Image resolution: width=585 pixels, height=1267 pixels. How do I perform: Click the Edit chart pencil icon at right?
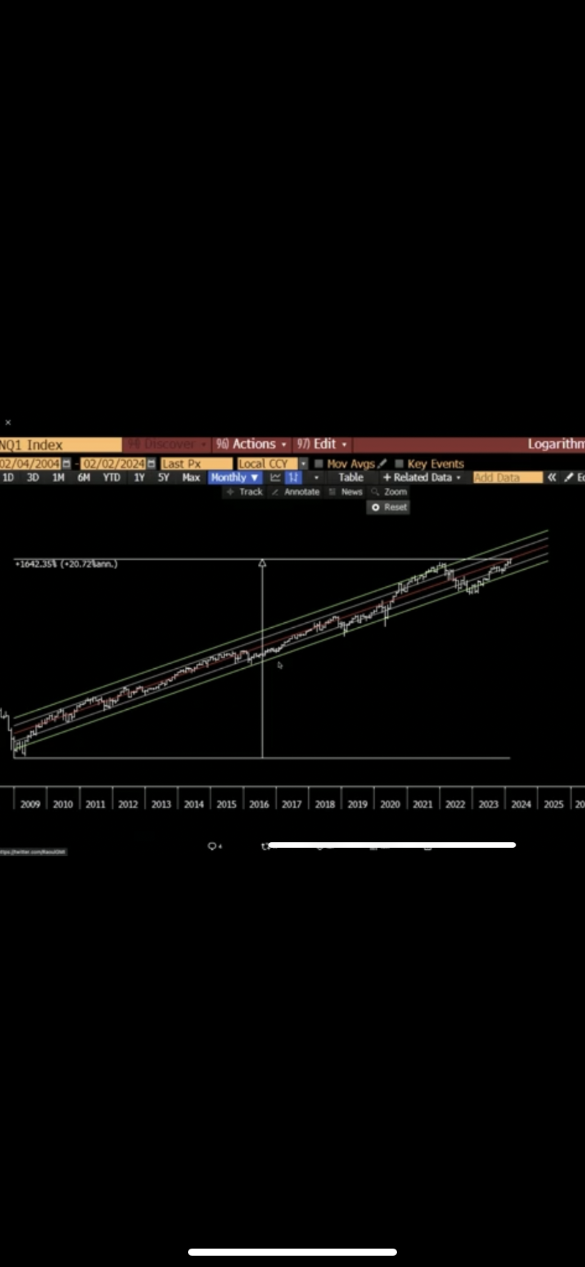[x=569, y=478]
